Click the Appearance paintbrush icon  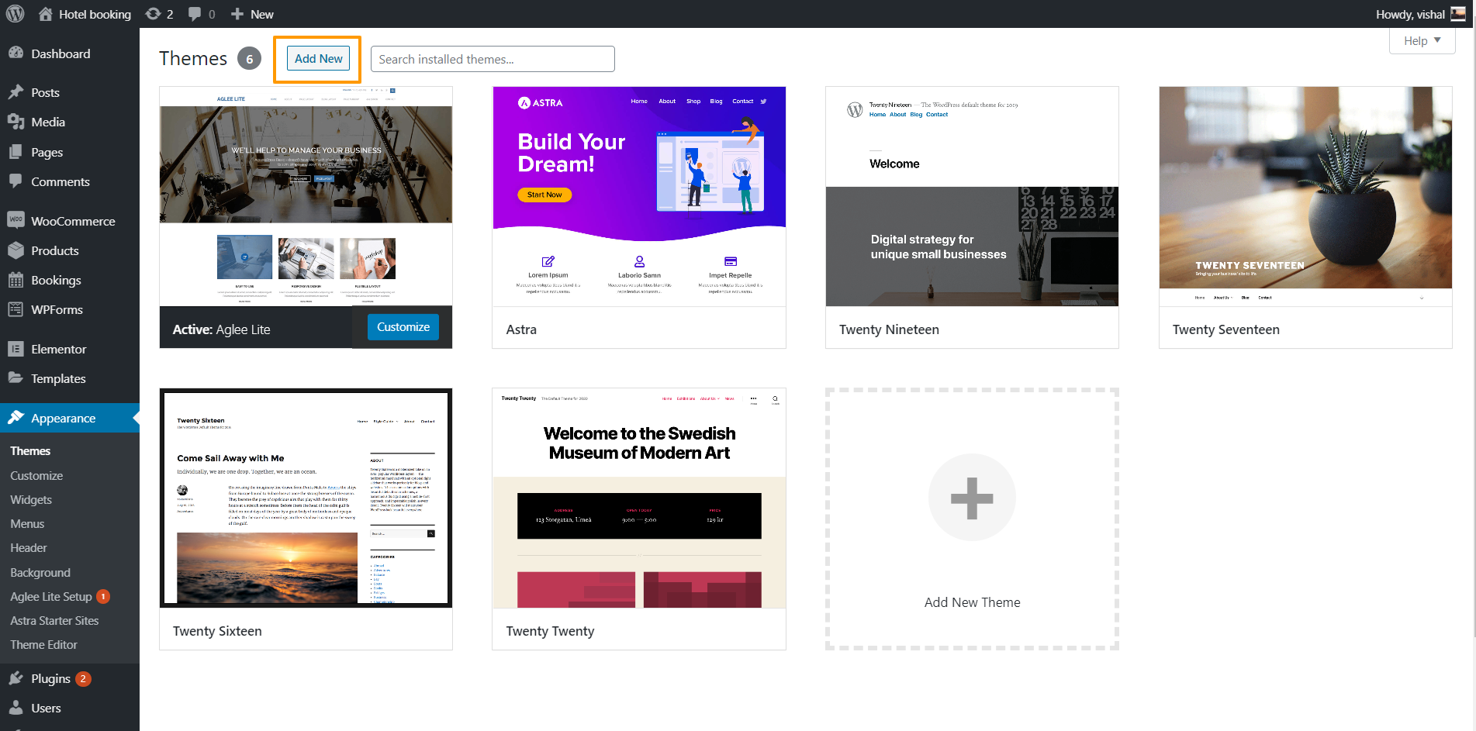[16, 417]
